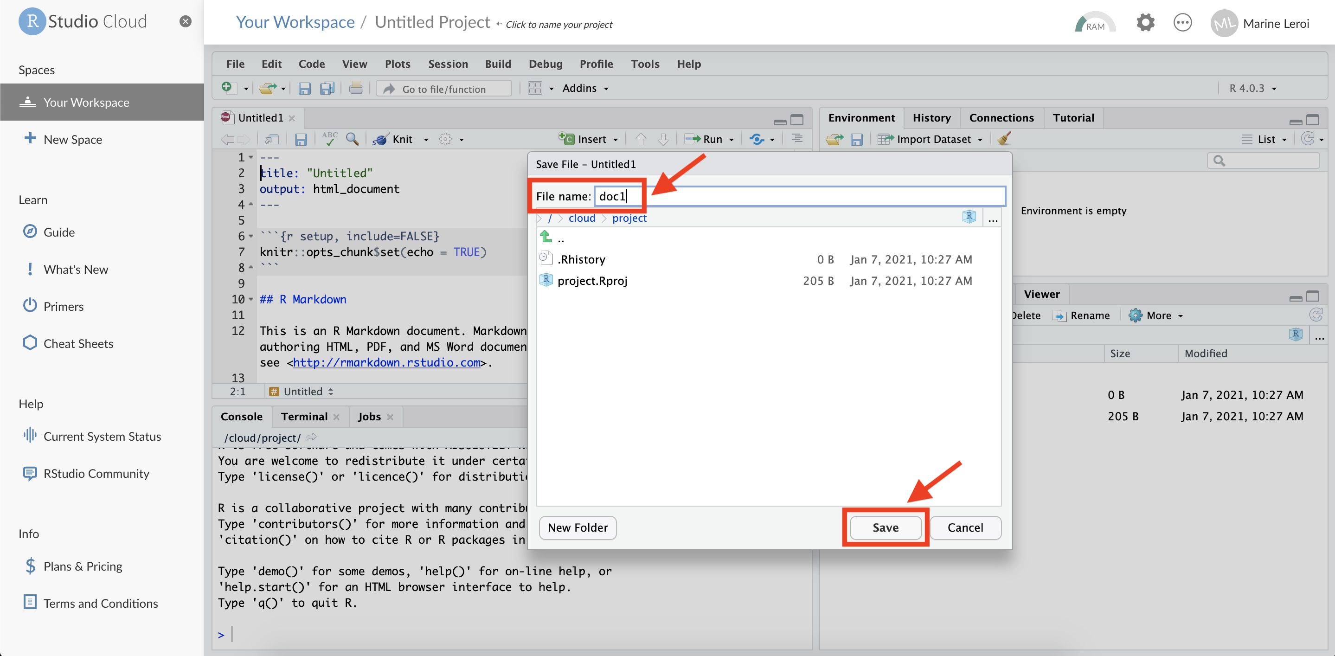This screenshot has width=1335, height=656.
Task: Expand the open recent files dropdown arrow
Action: 283,89
